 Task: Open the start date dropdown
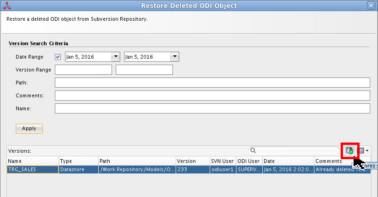[x=116, y=57]
